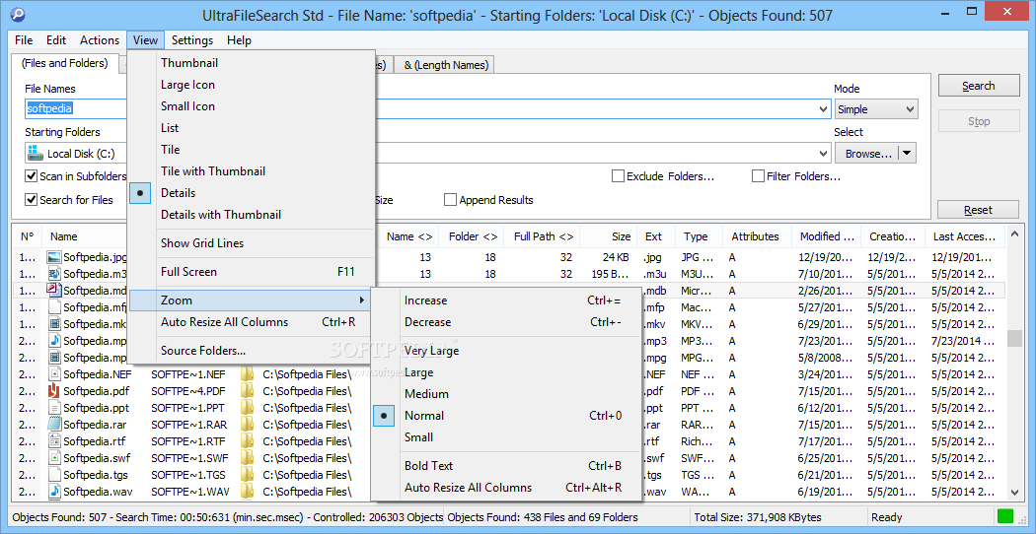Click the scrollbar down arrow in results list

point(1014,492)
